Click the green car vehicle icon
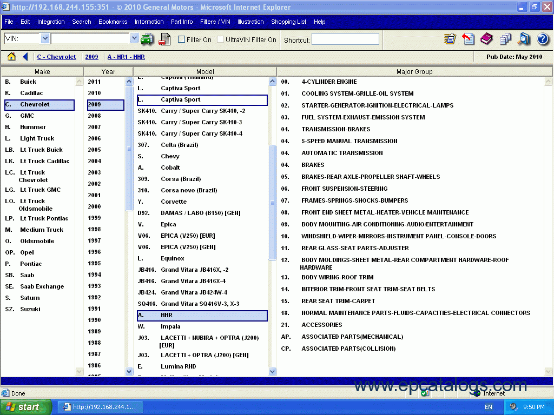This screenshot has height=415, width=554. coord(147,39)
